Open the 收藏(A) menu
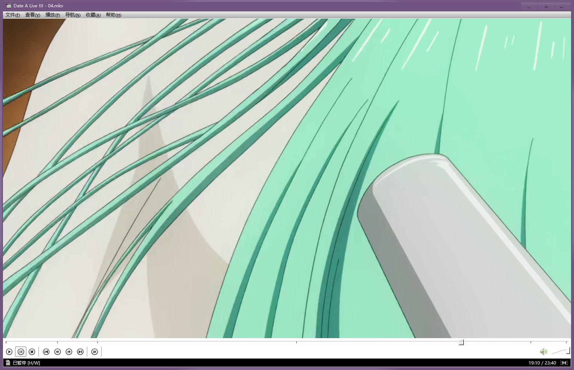Screen dimensions: 574x370 93,15
